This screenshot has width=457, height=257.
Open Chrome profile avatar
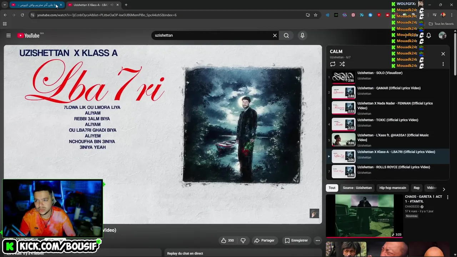(x=443, y=15)
